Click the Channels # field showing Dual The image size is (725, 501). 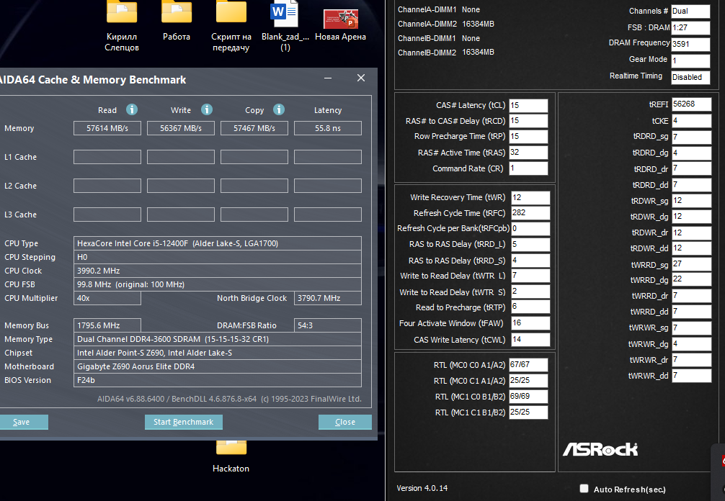click(x=690, y=11)
